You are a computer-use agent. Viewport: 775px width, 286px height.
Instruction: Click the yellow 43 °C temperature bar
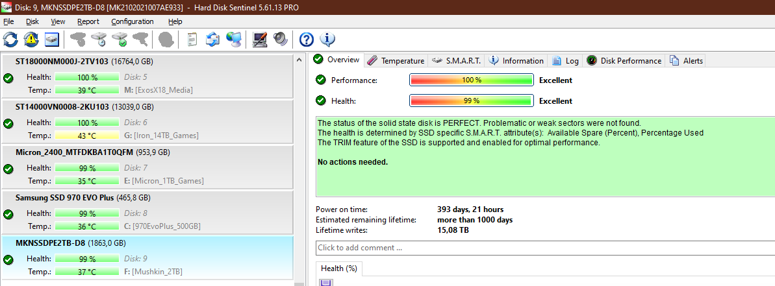tap(87, 135)
